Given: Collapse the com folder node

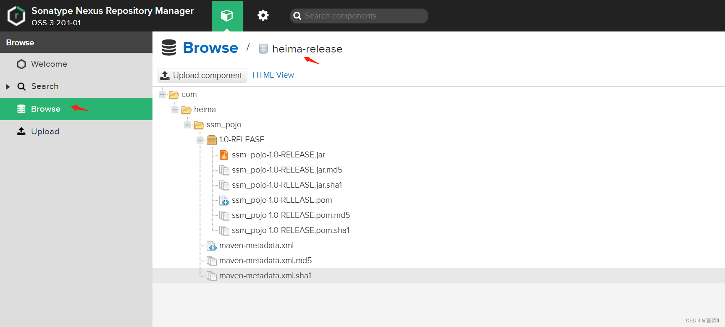Looking at the screenshot, I should [163, 94].
